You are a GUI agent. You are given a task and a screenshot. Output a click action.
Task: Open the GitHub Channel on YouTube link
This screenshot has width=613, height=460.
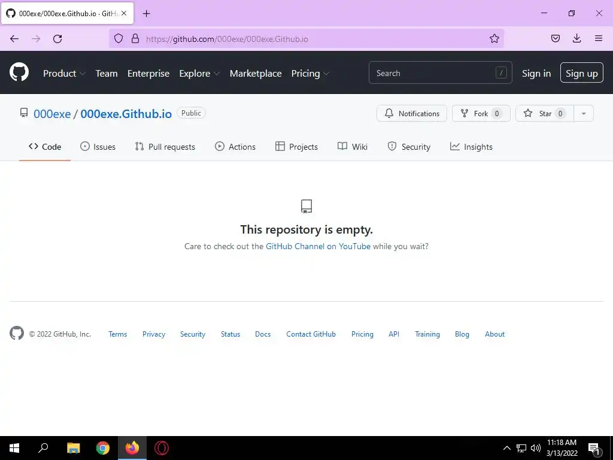pyautogui.click(x=318, y=246)
